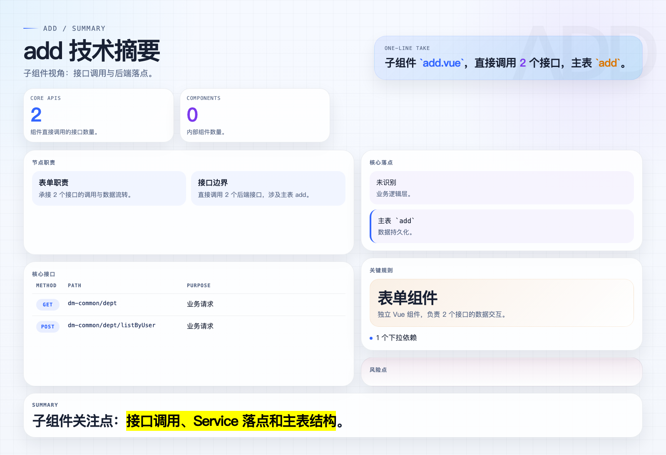
Task: Click the '接口边界' card heading
Action: coord(213,182)
